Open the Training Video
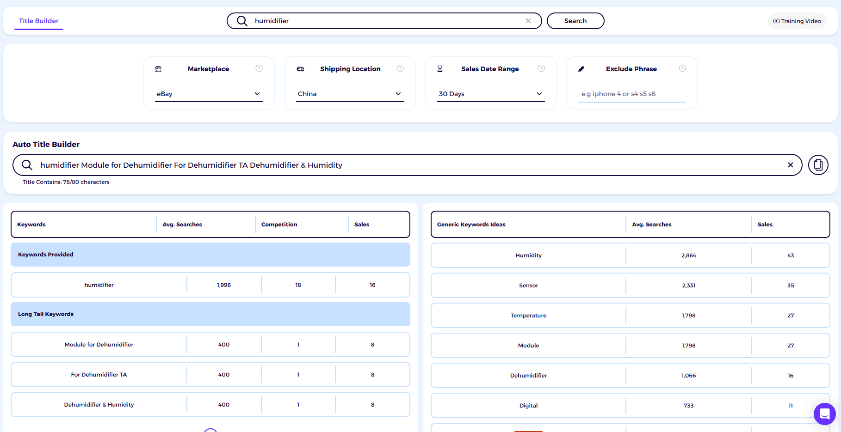841x432 pixels. coord(797,21)
